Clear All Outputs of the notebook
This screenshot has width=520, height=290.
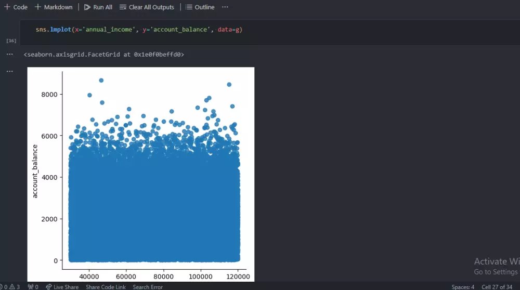[x=147, y=7]
